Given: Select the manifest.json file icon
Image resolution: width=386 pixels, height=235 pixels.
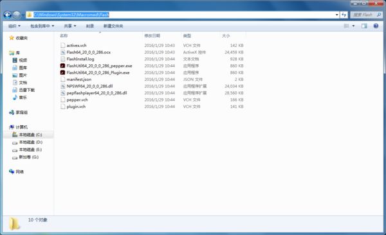Looking at the screenshot, I should tap(63, 80).
